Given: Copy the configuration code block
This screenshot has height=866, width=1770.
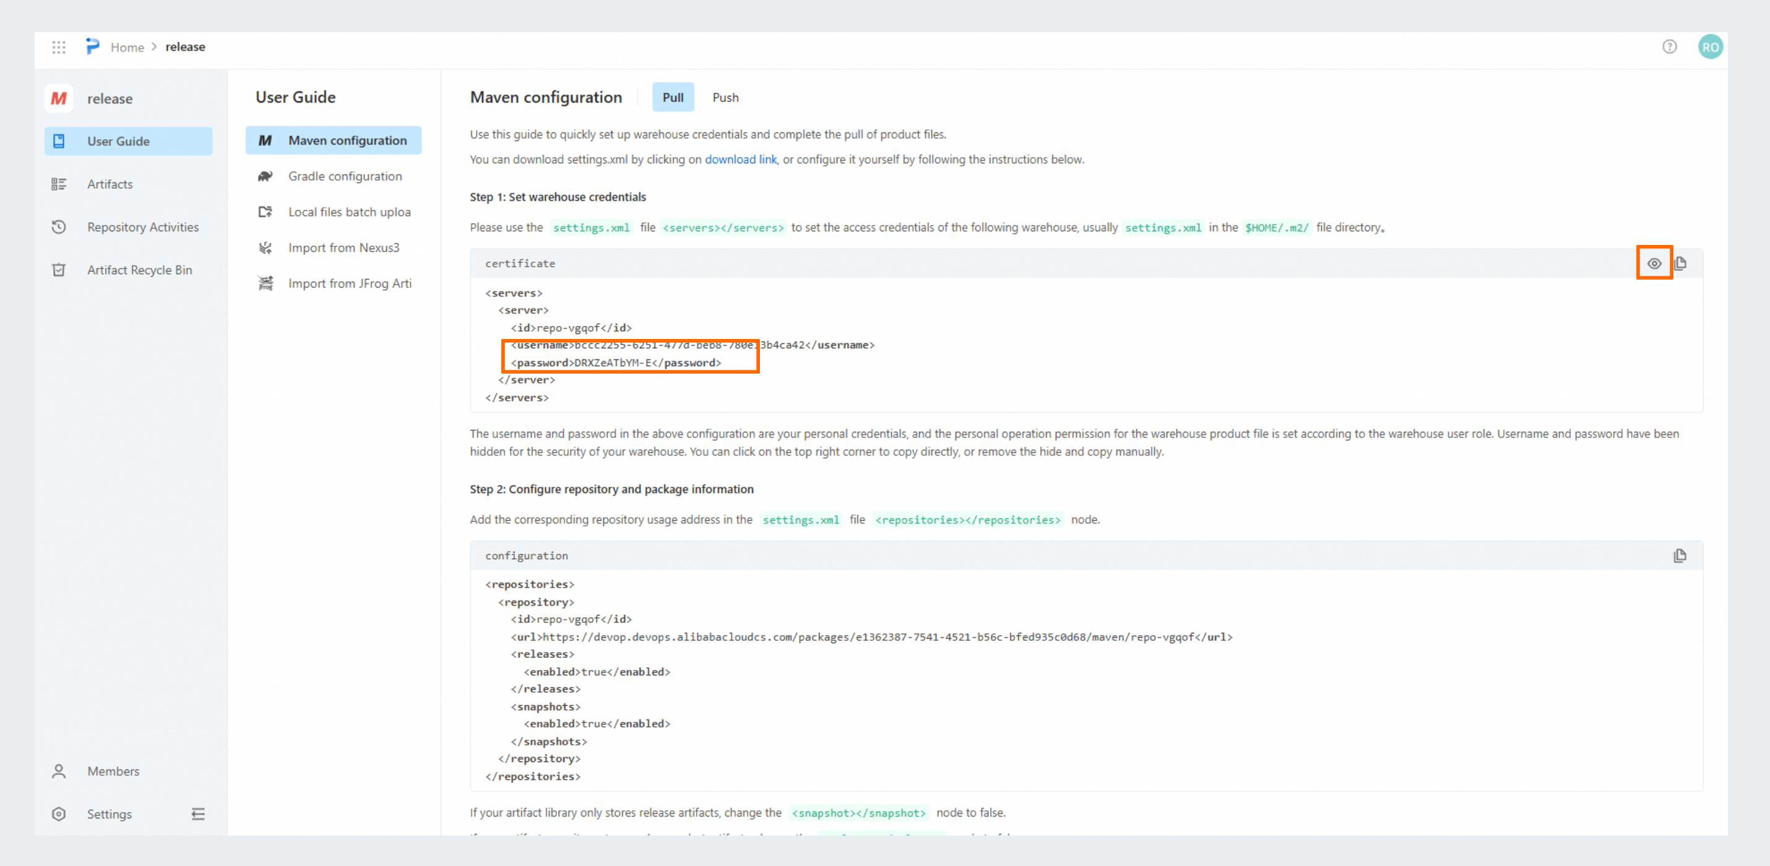Looking at the screenshot, I should click(1680, 555).
